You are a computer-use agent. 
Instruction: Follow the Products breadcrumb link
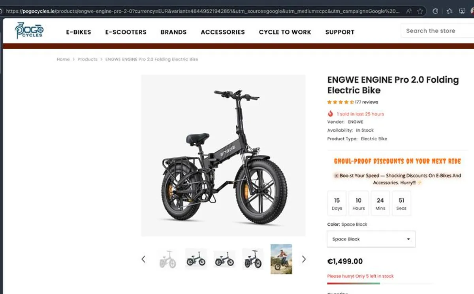(87, 59)
